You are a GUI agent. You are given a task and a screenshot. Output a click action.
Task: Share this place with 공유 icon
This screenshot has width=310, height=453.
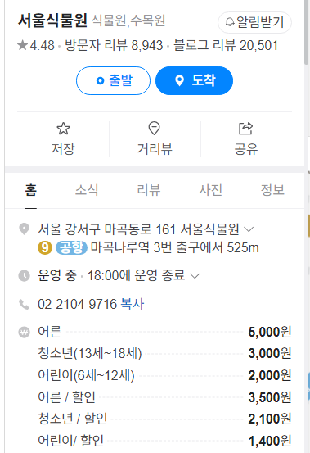[x=245, y=129]
